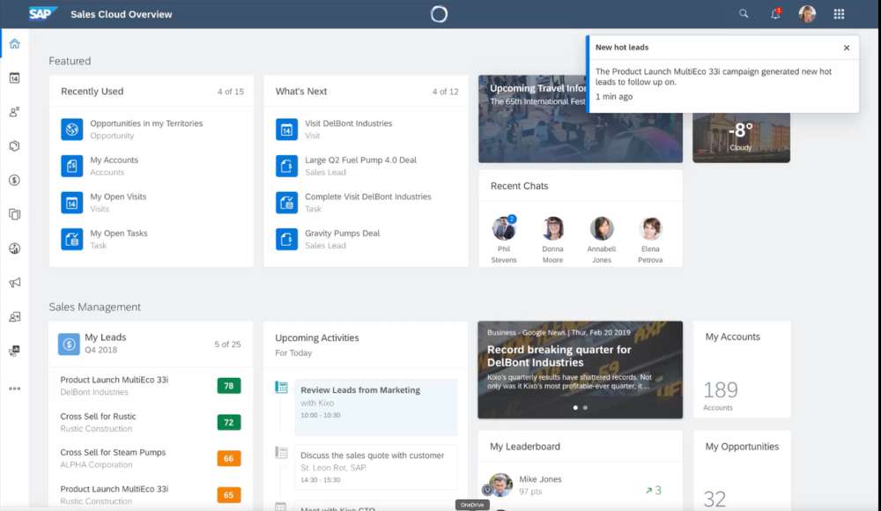Image resolution: width=881 pixels, height=511 pixels.
Task: Click the Complete Visit DelBont Industries task icon
Action: (x=286, y=203)
